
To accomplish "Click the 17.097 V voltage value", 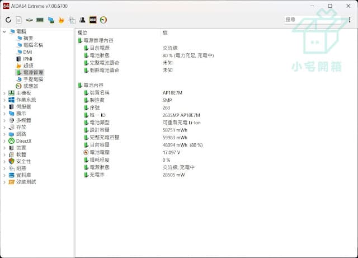I will 171,152.
